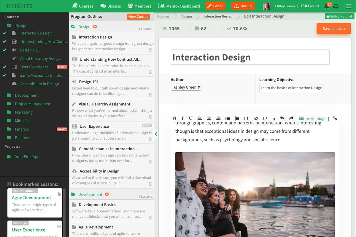
Task: Toggle the checkmark beside Interaction Design in Courses sidebar
Action: pos(4,33)
